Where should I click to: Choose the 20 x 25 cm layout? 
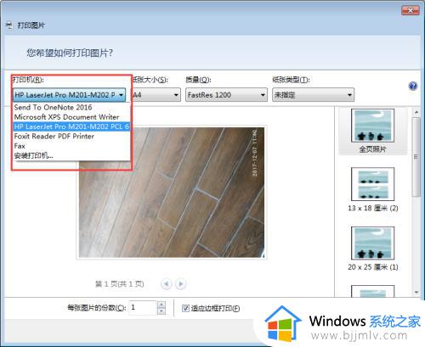(372, 249)
